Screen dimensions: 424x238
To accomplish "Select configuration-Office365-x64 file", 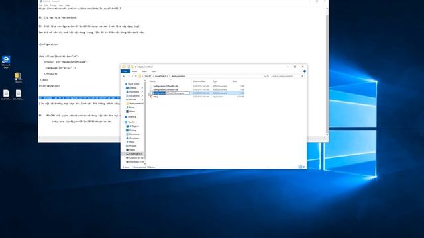I will tap(166, 86).
